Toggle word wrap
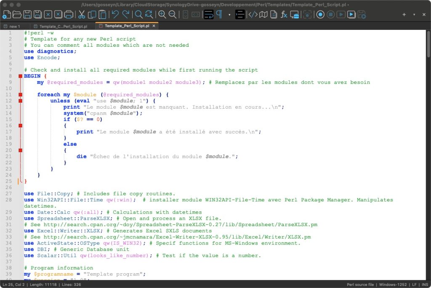 tap(209, 15)
